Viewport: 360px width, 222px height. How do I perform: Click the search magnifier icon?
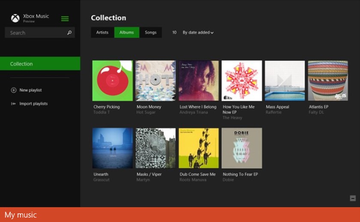click(69, 33)
